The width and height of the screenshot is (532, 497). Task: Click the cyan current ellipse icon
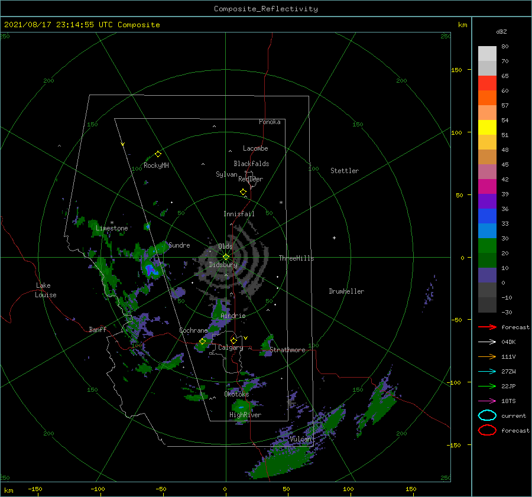[x=487, y=415]
